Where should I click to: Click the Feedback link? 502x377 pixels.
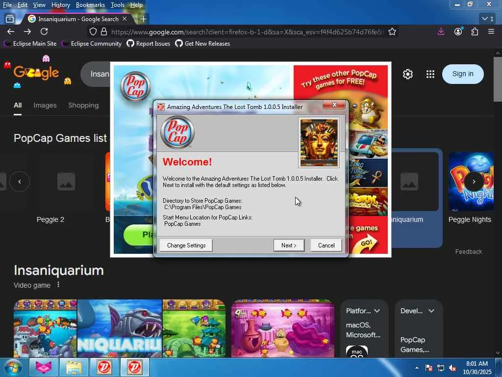(x=469, y=252)
